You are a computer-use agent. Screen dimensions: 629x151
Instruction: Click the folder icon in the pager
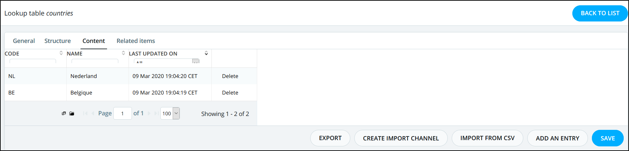coord(72,114)
